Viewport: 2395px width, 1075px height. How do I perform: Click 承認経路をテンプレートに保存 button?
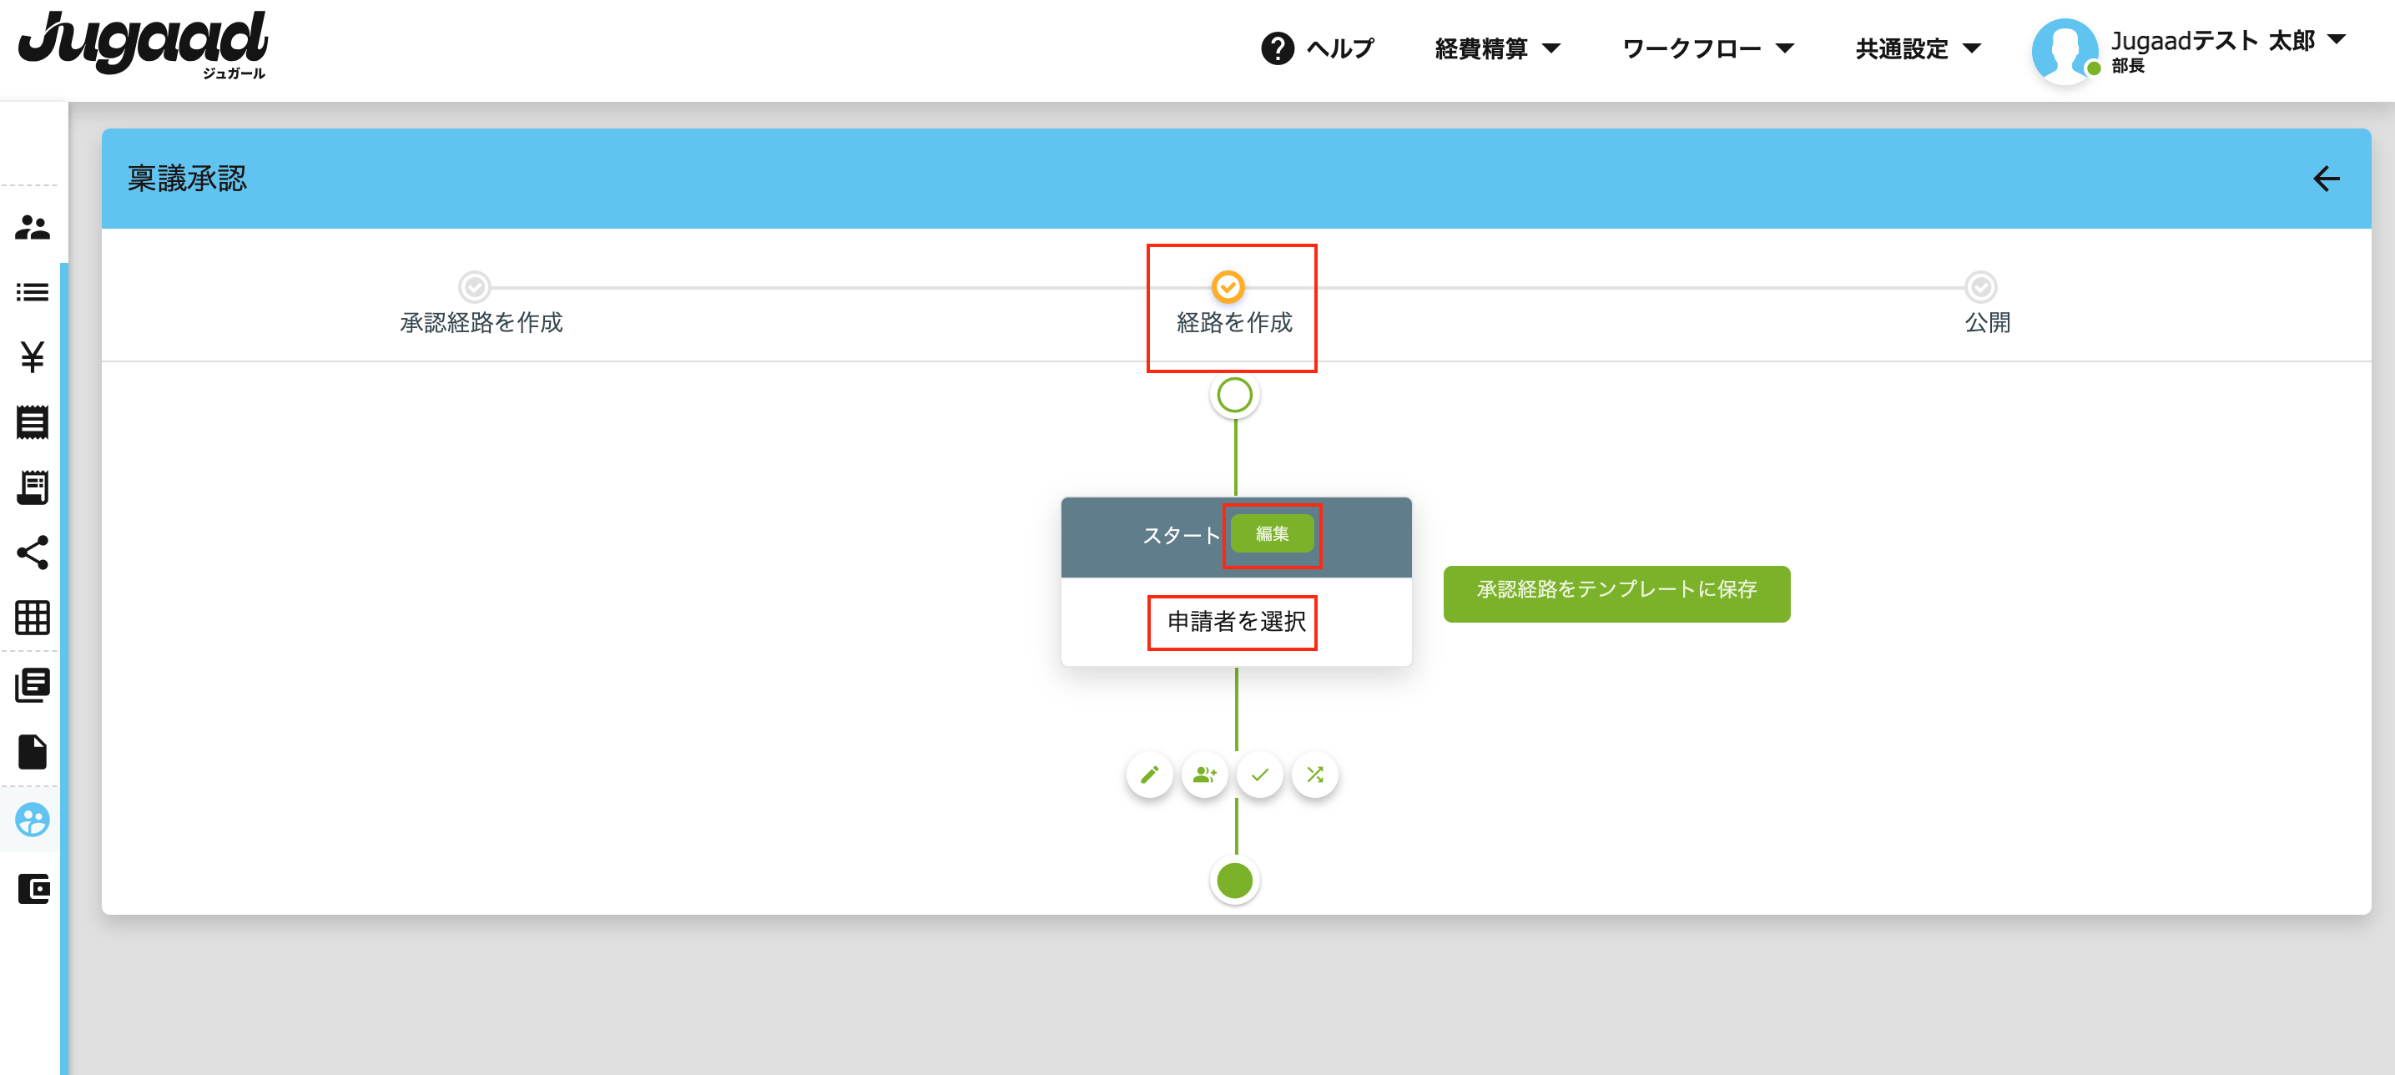pyautogui.click(x=1616, y=593)
